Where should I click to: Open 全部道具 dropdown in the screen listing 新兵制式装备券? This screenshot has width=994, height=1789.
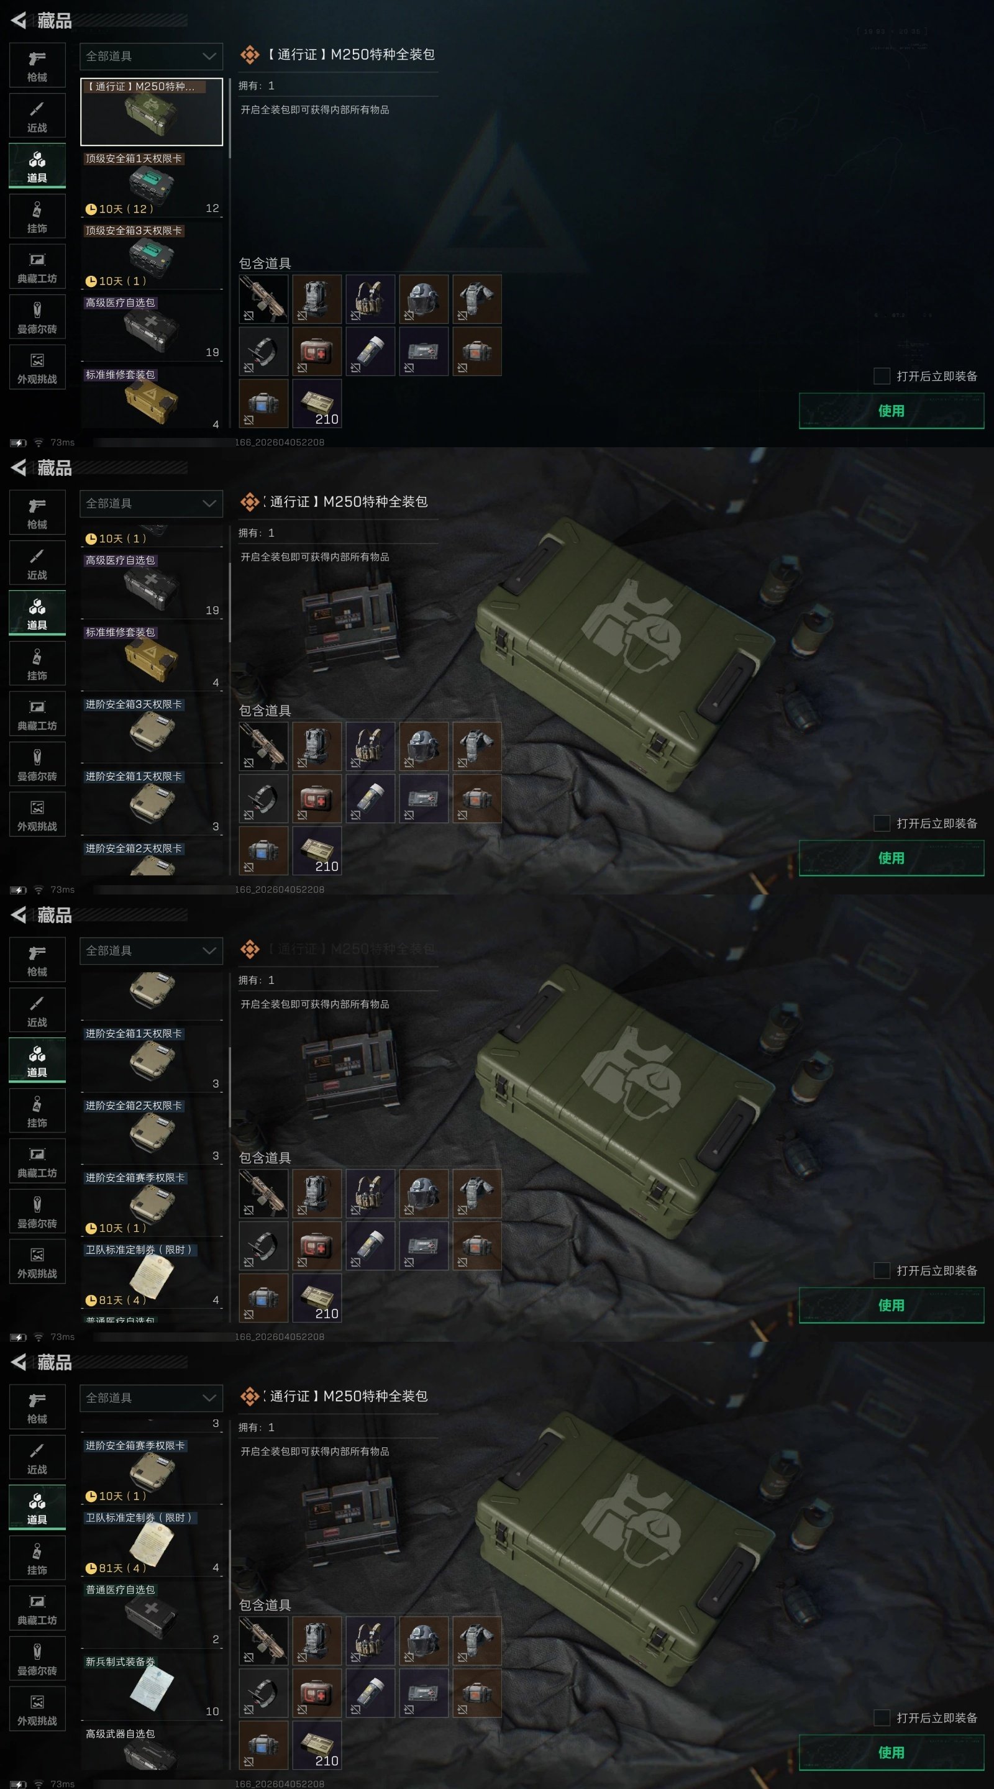point(152,1398)
